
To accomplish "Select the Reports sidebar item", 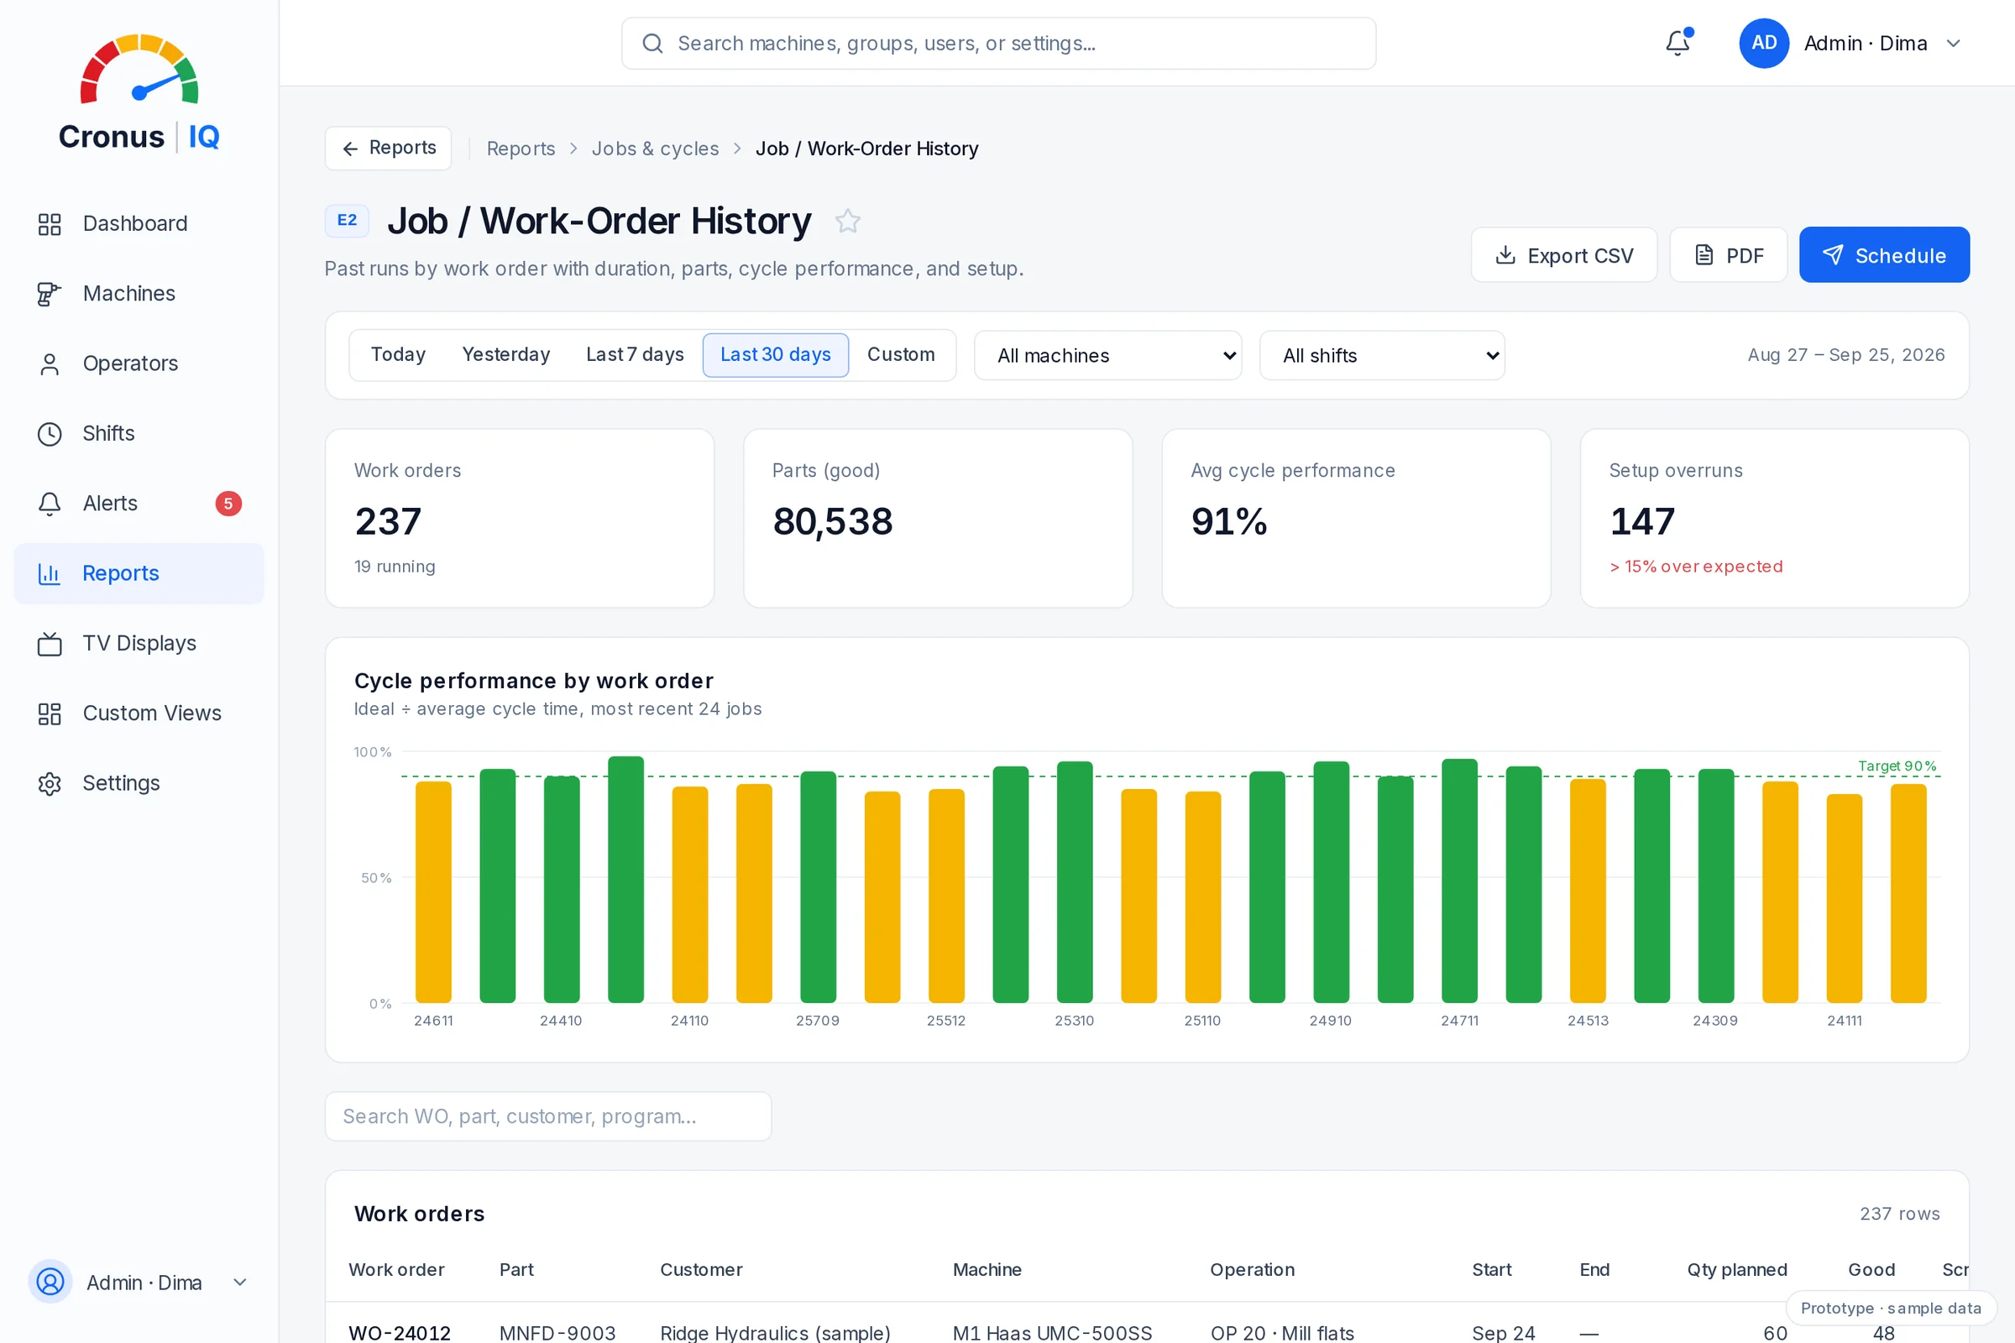I will (x=139, y=573).
